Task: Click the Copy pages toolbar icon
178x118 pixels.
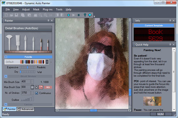Action: [23, 15]
